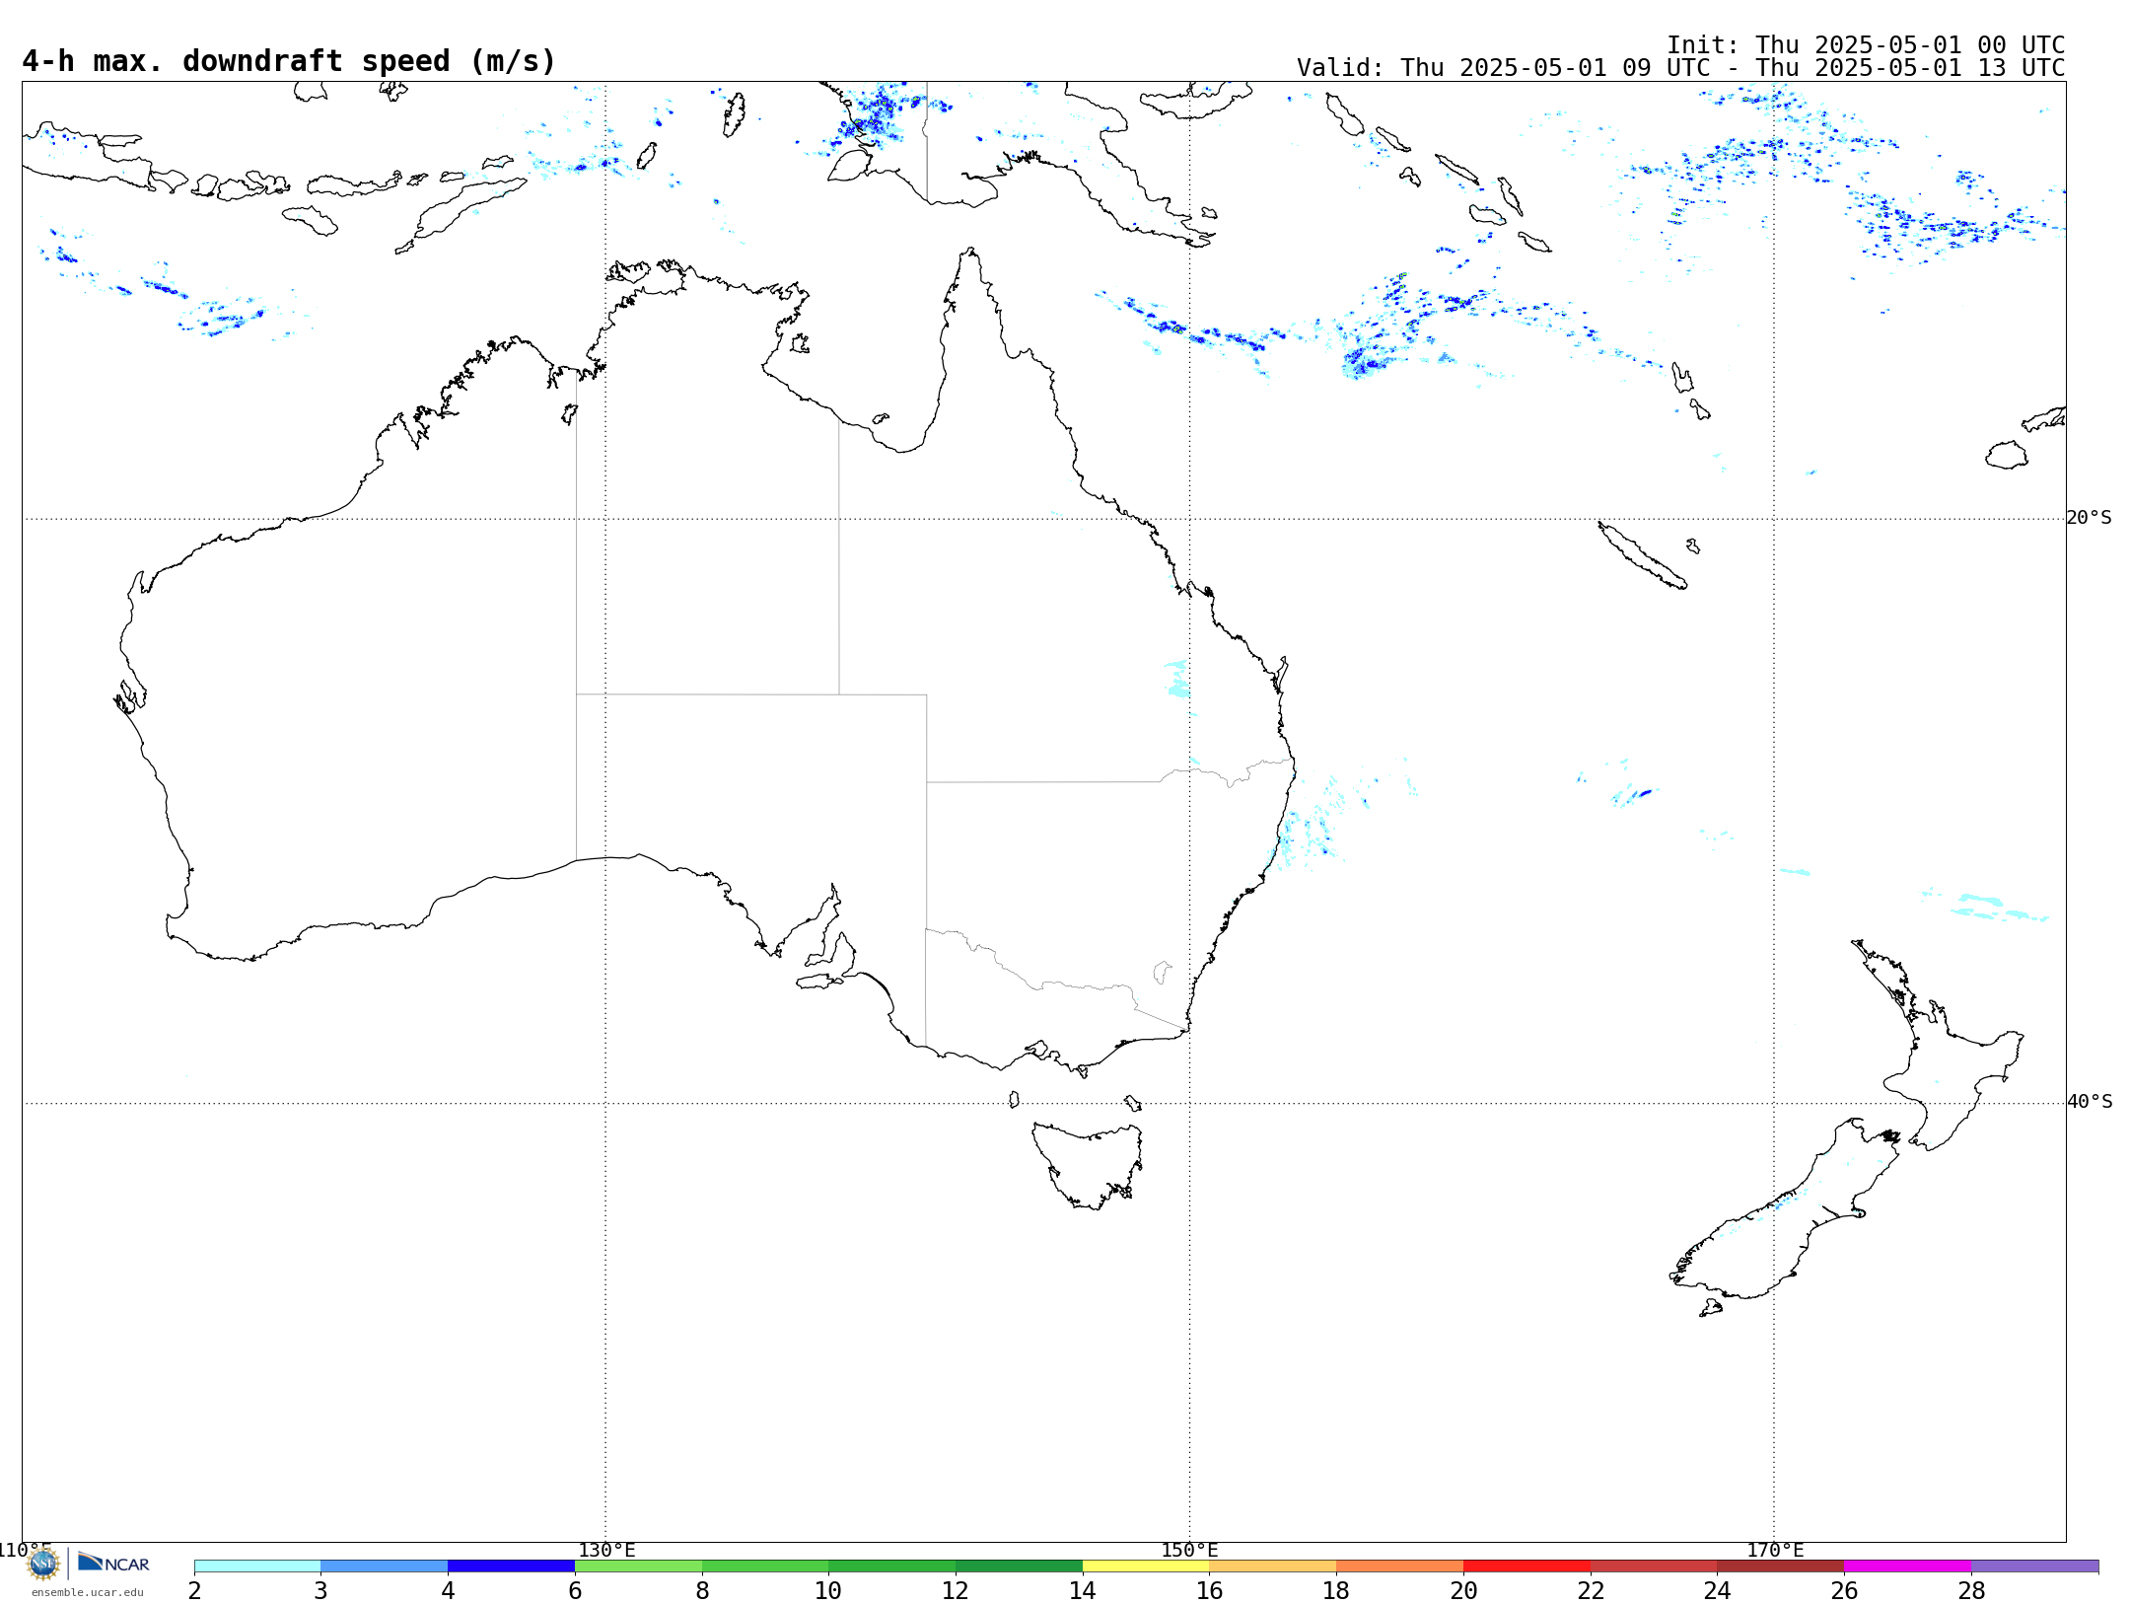Click the '170°E' longitude label
The image size is (2130, 1604).
coord(1775,1550)
